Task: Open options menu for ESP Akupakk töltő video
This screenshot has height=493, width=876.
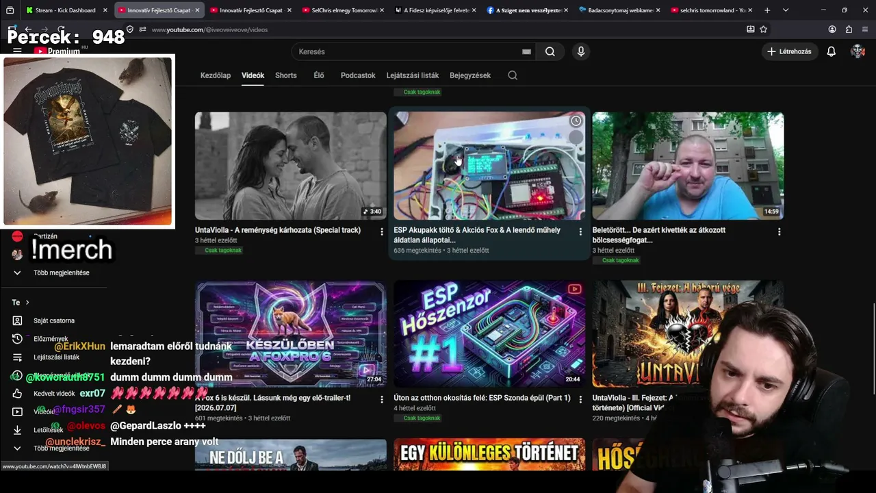Action: tap(580, 232)
